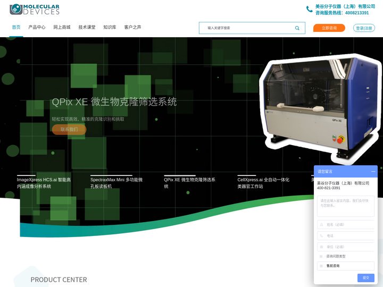
Task: Click the QPix XE 微生物克隆筛选系统 banner heading
Action: (114, 102)
